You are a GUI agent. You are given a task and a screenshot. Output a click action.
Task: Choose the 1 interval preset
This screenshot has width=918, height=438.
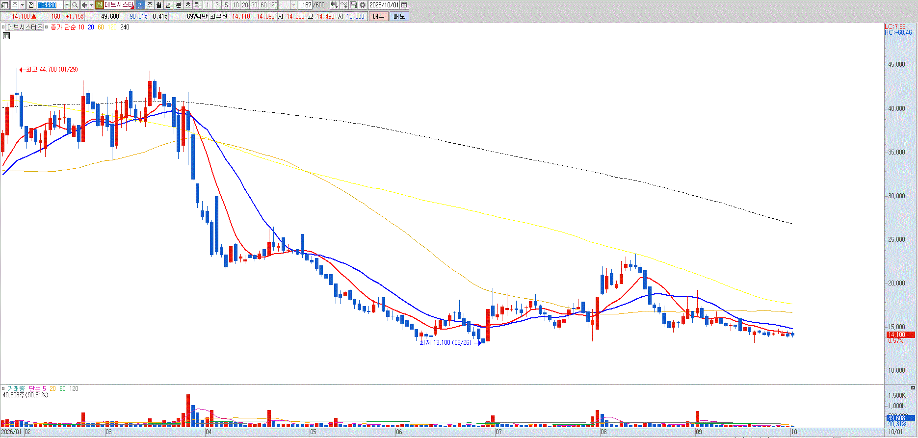[208, 5]
